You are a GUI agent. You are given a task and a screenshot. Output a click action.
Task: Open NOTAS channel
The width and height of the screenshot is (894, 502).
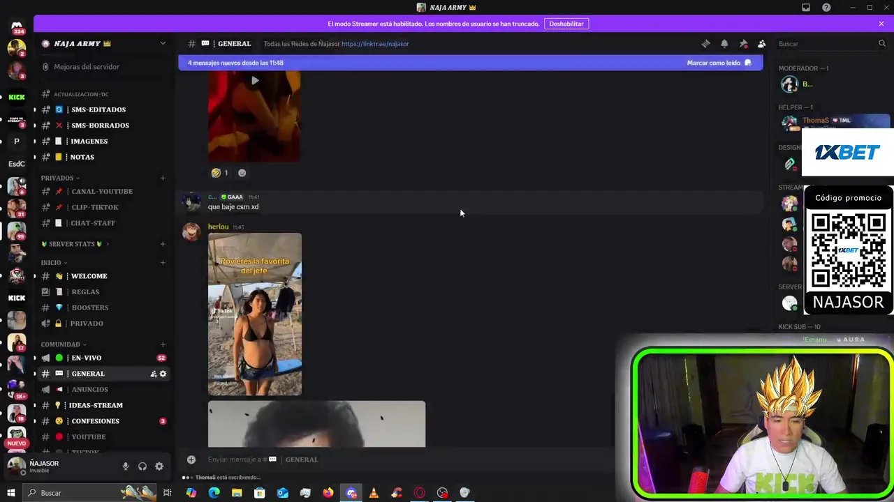tap(82, 157)
